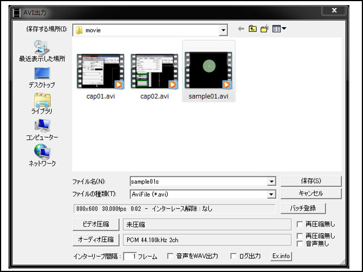Open Recent Places (最近表示した場所) in sidebar
This screenshot has width=363, height=272.
pos(42,51)
